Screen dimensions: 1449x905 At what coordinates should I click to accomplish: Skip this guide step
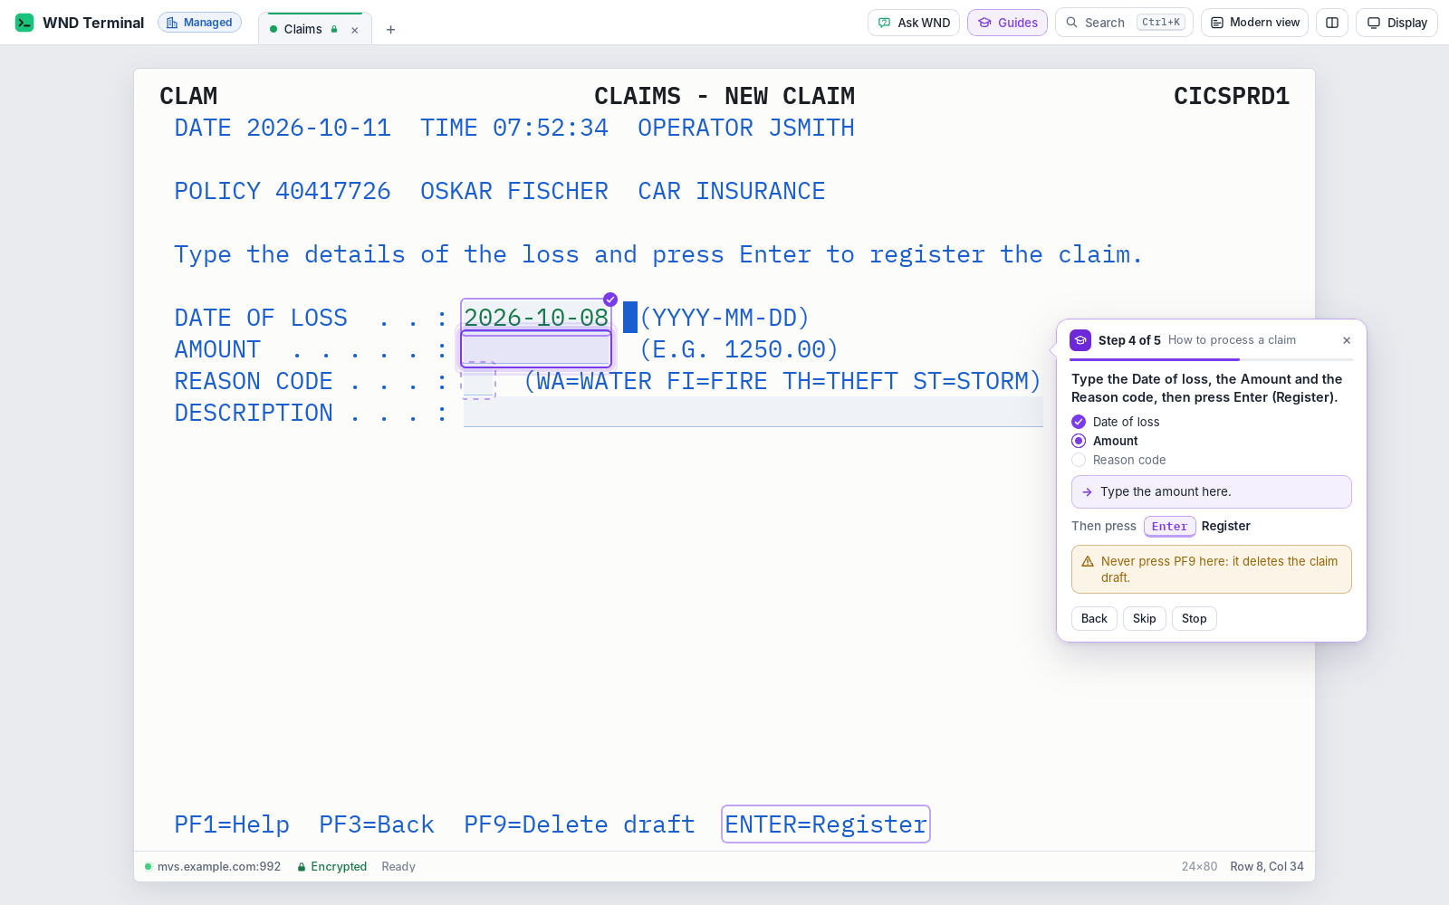pos(1145,619)
